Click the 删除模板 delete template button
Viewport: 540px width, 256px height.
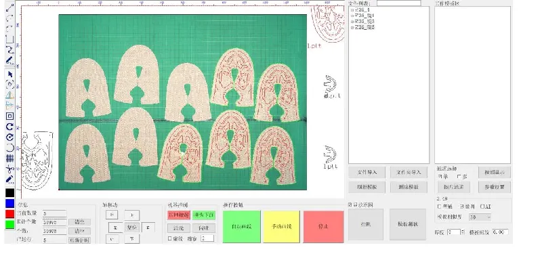pos(409,187)
